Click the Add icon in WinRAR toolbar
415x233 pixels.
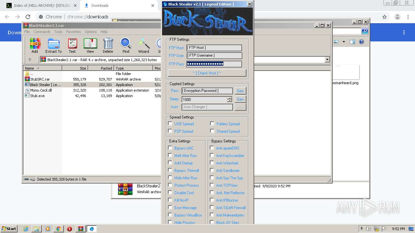click(35, 45)
